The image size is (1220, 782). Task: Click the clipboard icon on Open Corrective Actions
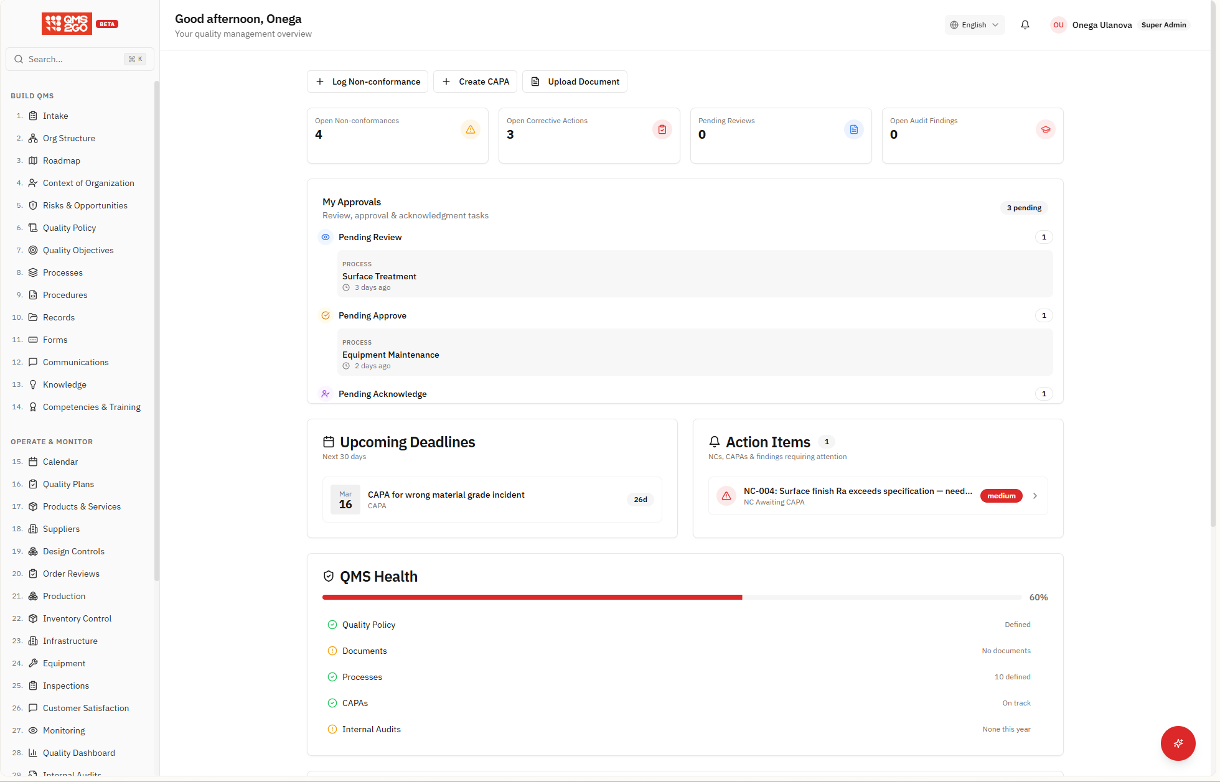point(662,129)
